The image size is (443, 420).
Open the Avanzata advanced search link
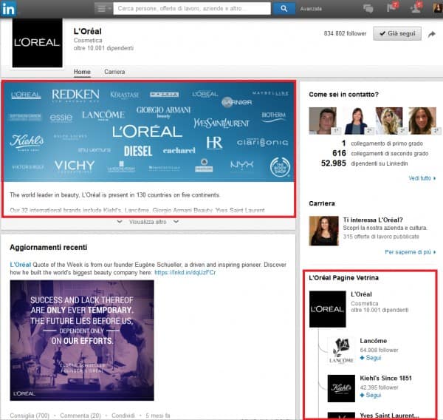point(311,9)
